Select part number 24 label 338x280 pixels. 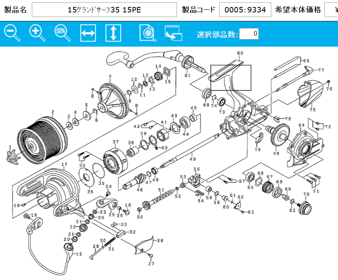pos(108,186)
